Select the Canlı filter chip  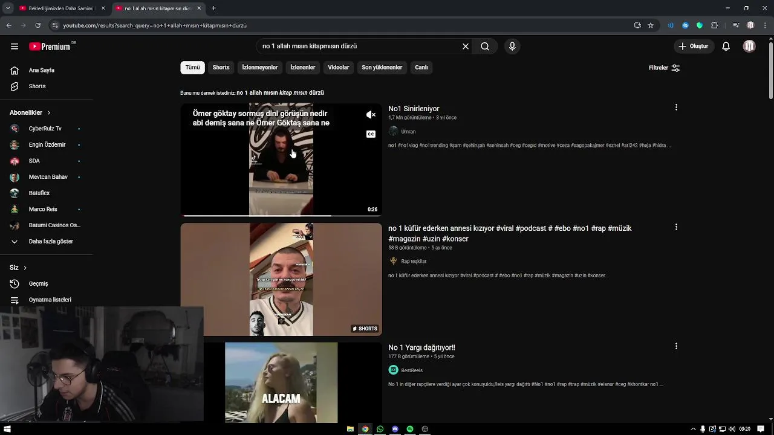tap(421, 68)
